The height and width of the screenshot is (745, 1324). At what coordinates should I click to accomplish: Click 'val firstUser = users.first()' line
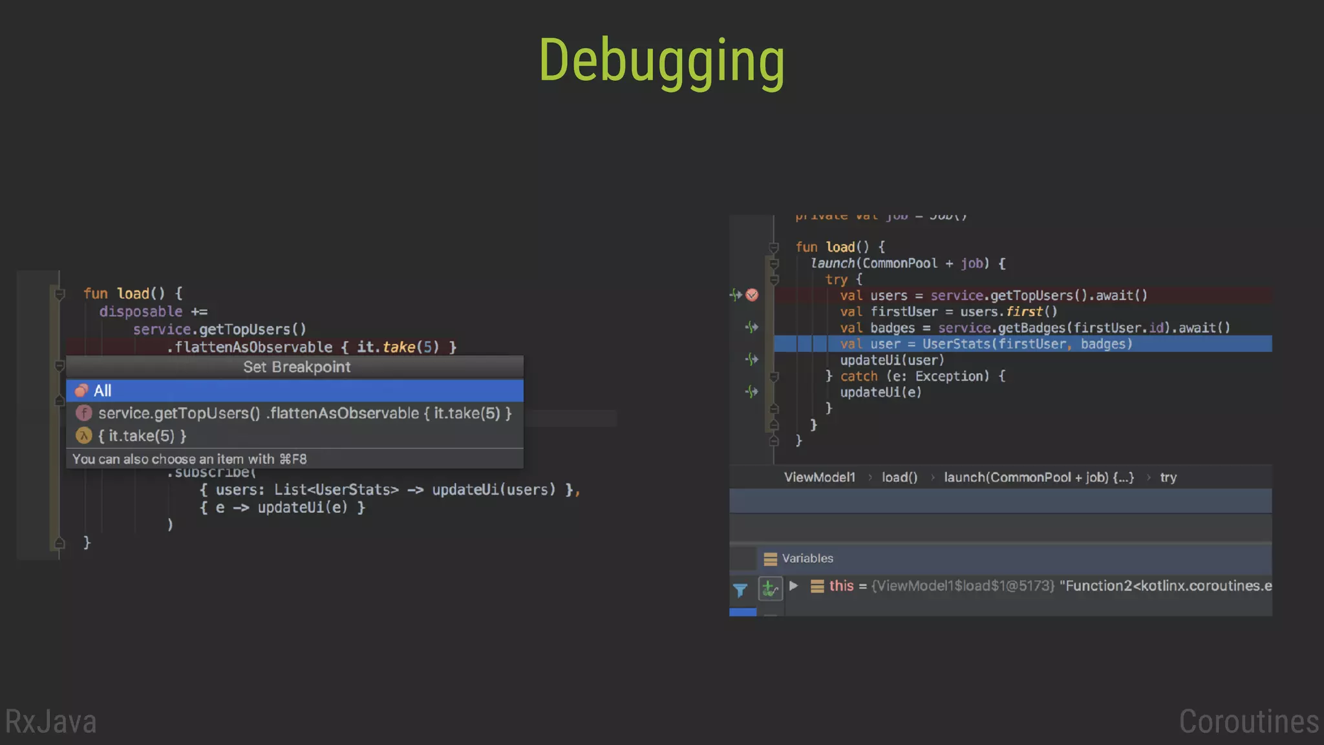coord(948,312)
